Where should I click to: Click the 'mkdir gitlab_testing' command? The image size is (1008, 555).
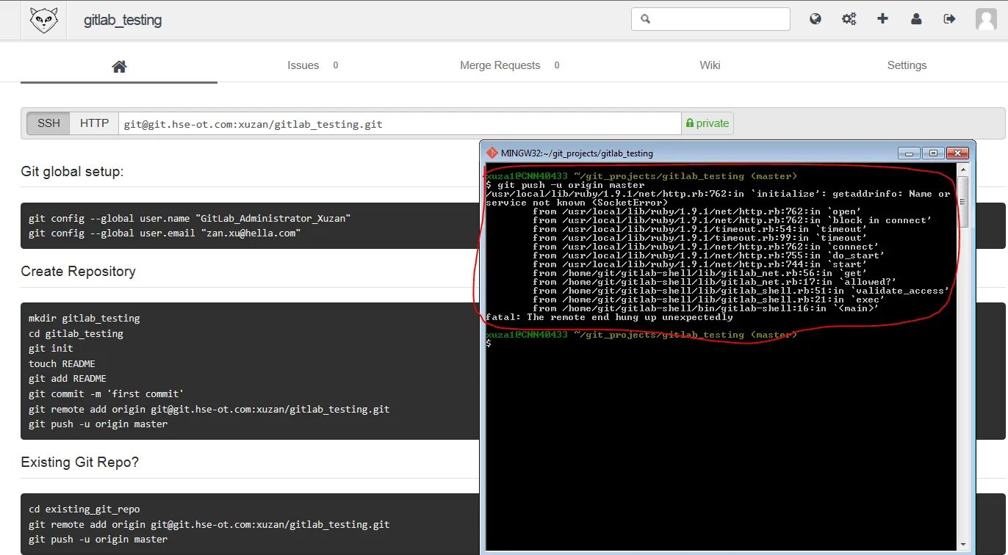click(x=84, y=319)
